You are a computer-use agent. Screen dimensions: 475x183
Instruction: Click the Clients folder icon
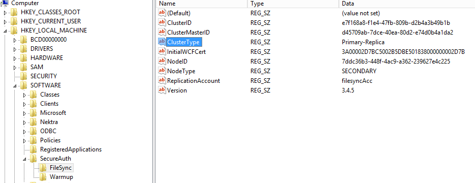[34, 104]
